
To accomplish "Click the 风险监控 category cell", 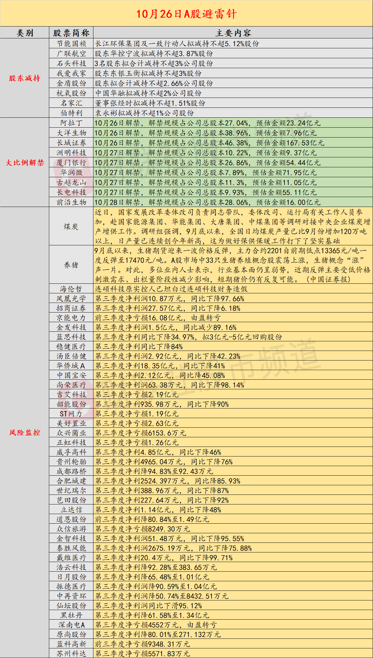I will tap(25, 432).
